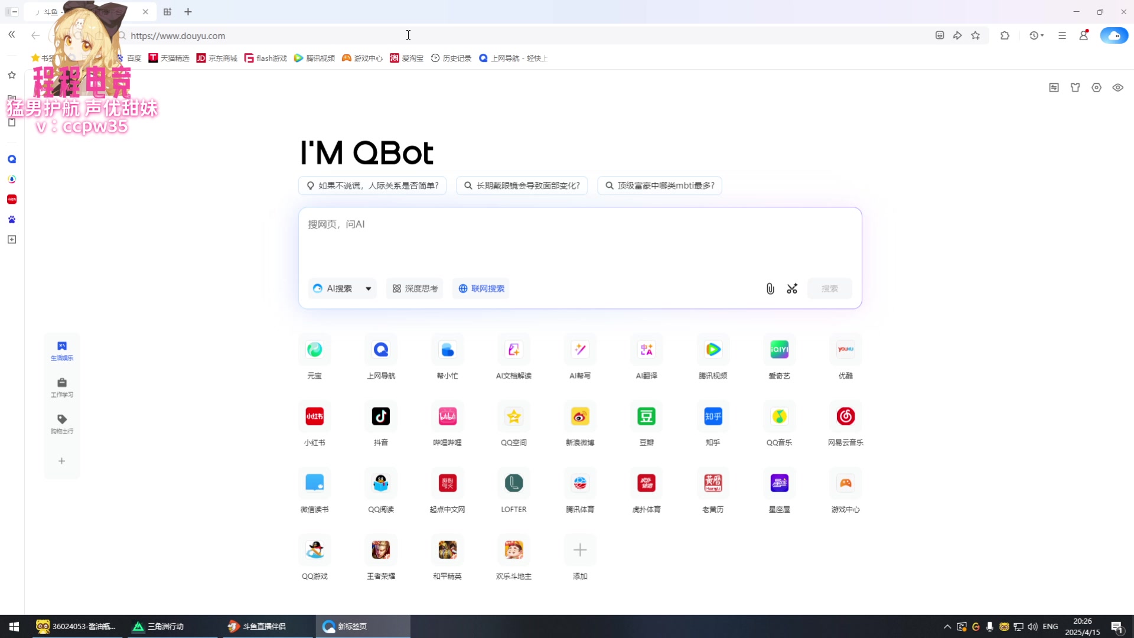Open the 帮小忙 shortcut
This screenshot has height=638, width=1134.
(447, 350)
